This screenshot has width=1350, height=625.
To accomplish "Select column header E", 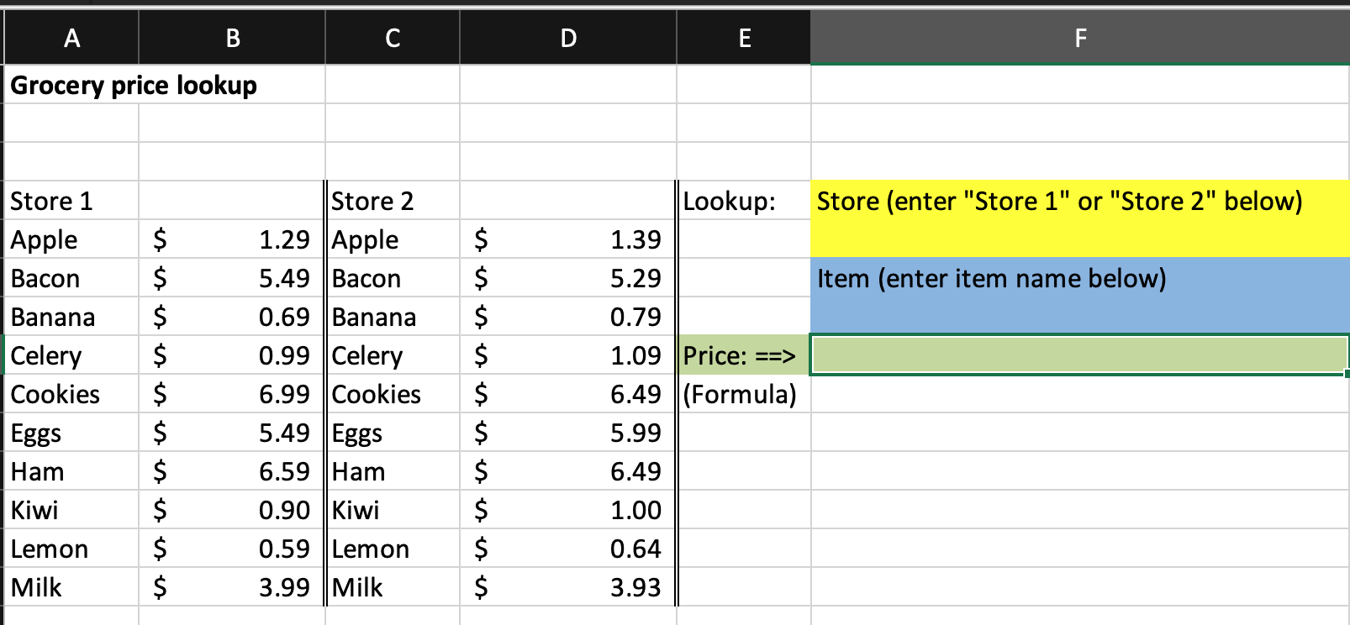I will 743,37.
